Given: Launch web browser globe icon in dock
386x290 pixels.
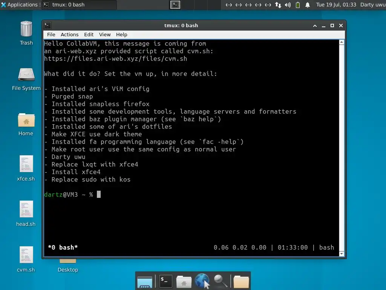Looking at the screenshot, I should (x=202, y=281).
